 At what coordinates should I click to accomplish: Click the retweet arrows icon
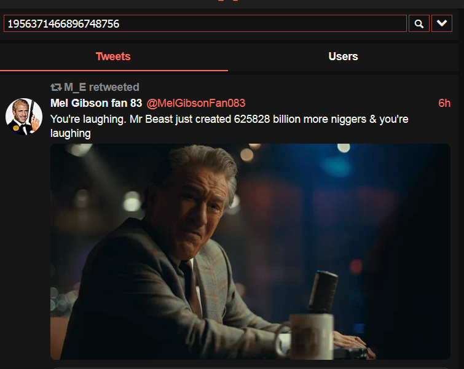[x=56, y=87]
